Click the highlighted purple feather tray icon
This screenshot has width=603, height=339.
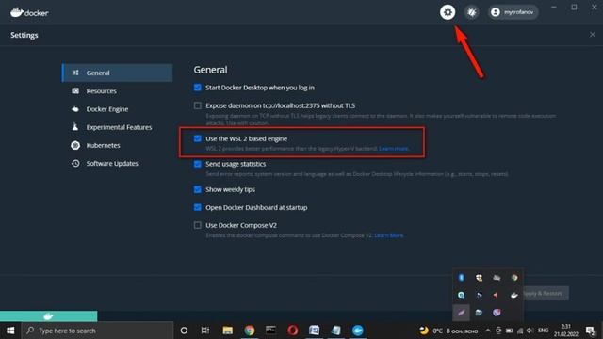pos(461,313)
